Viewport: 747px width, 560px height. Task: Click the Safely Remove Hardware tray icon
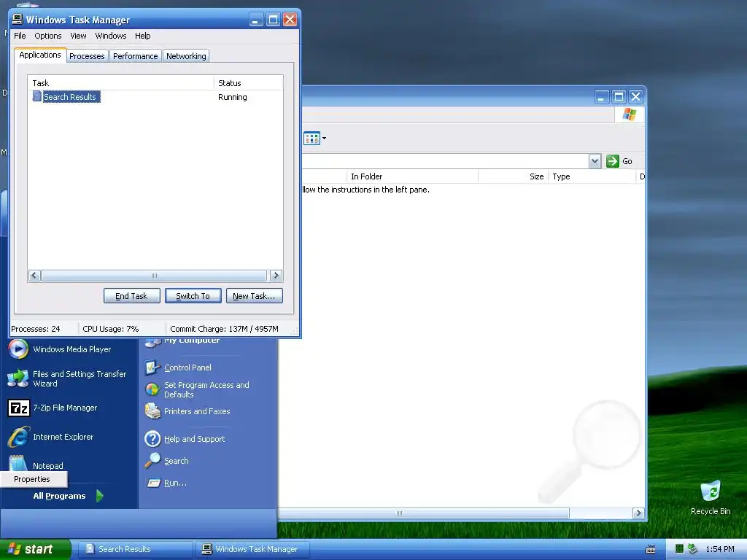pyautogui.click(x=692, y=548)
